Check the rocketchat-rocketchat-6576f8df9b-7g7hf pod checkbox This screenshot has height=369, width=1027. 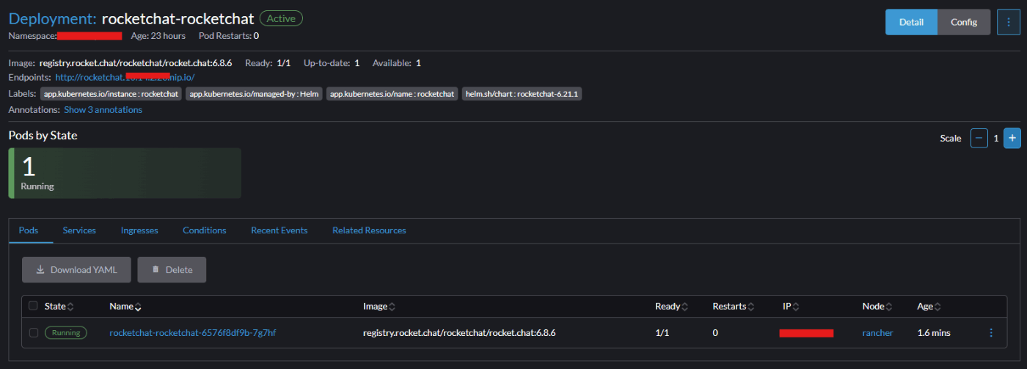[33, 333]
